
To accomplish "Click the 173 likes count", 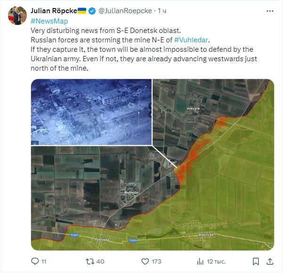I will [157, 261].
